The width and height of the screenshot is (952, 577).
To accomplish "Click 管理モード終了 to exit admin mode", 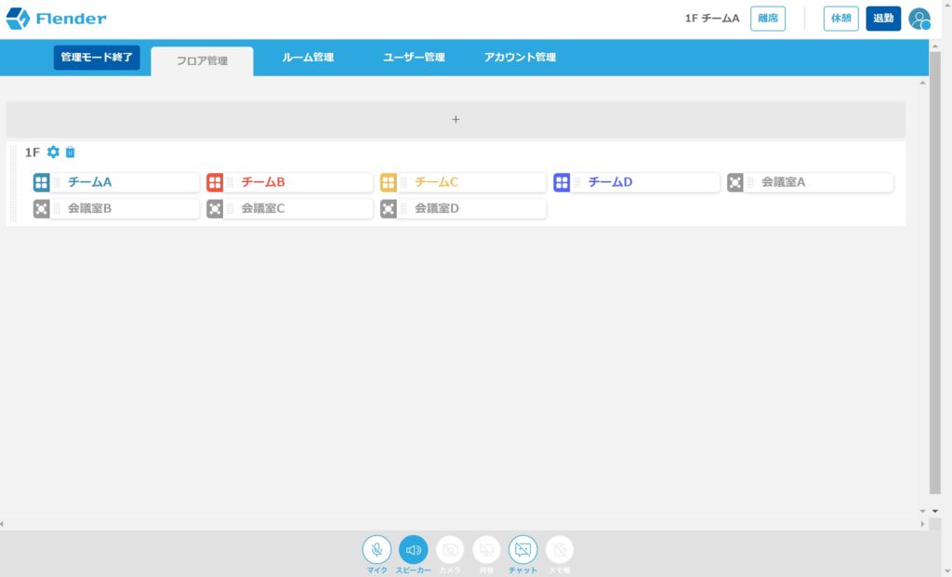I will point(97,57).
